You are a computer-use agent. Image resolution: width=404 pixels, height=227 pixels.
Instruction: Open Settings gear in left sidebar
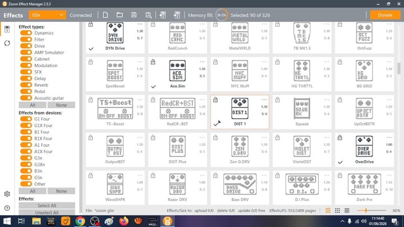[x=7, y=194]
